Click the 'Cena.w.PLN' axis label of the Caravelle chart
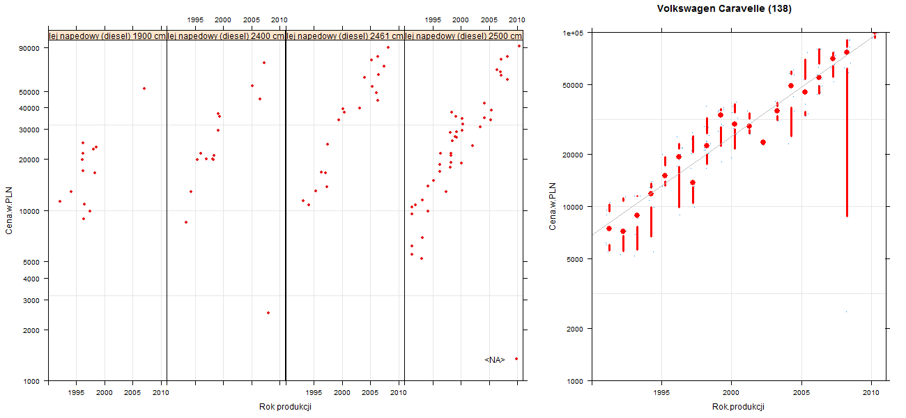 click(553, 206)
